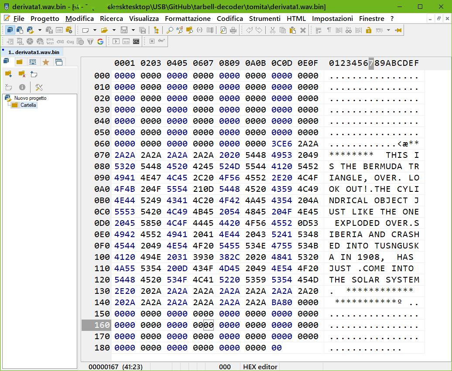
Task: Click the HTML to TXT conversion icon
Action: pyautogui.click(x=50, y=41)
